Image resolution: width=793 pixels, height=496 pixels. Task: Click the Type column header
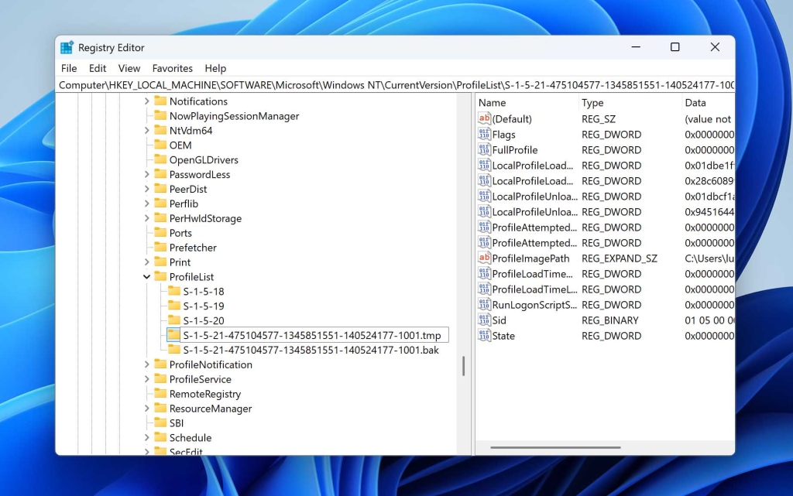[x=592, y=102]
